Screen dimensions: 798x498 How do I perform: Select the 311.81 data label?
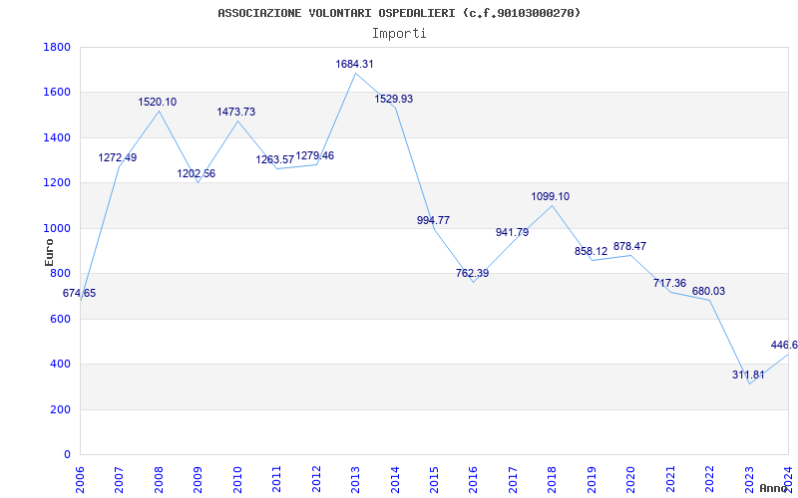[x=749, y=375]
